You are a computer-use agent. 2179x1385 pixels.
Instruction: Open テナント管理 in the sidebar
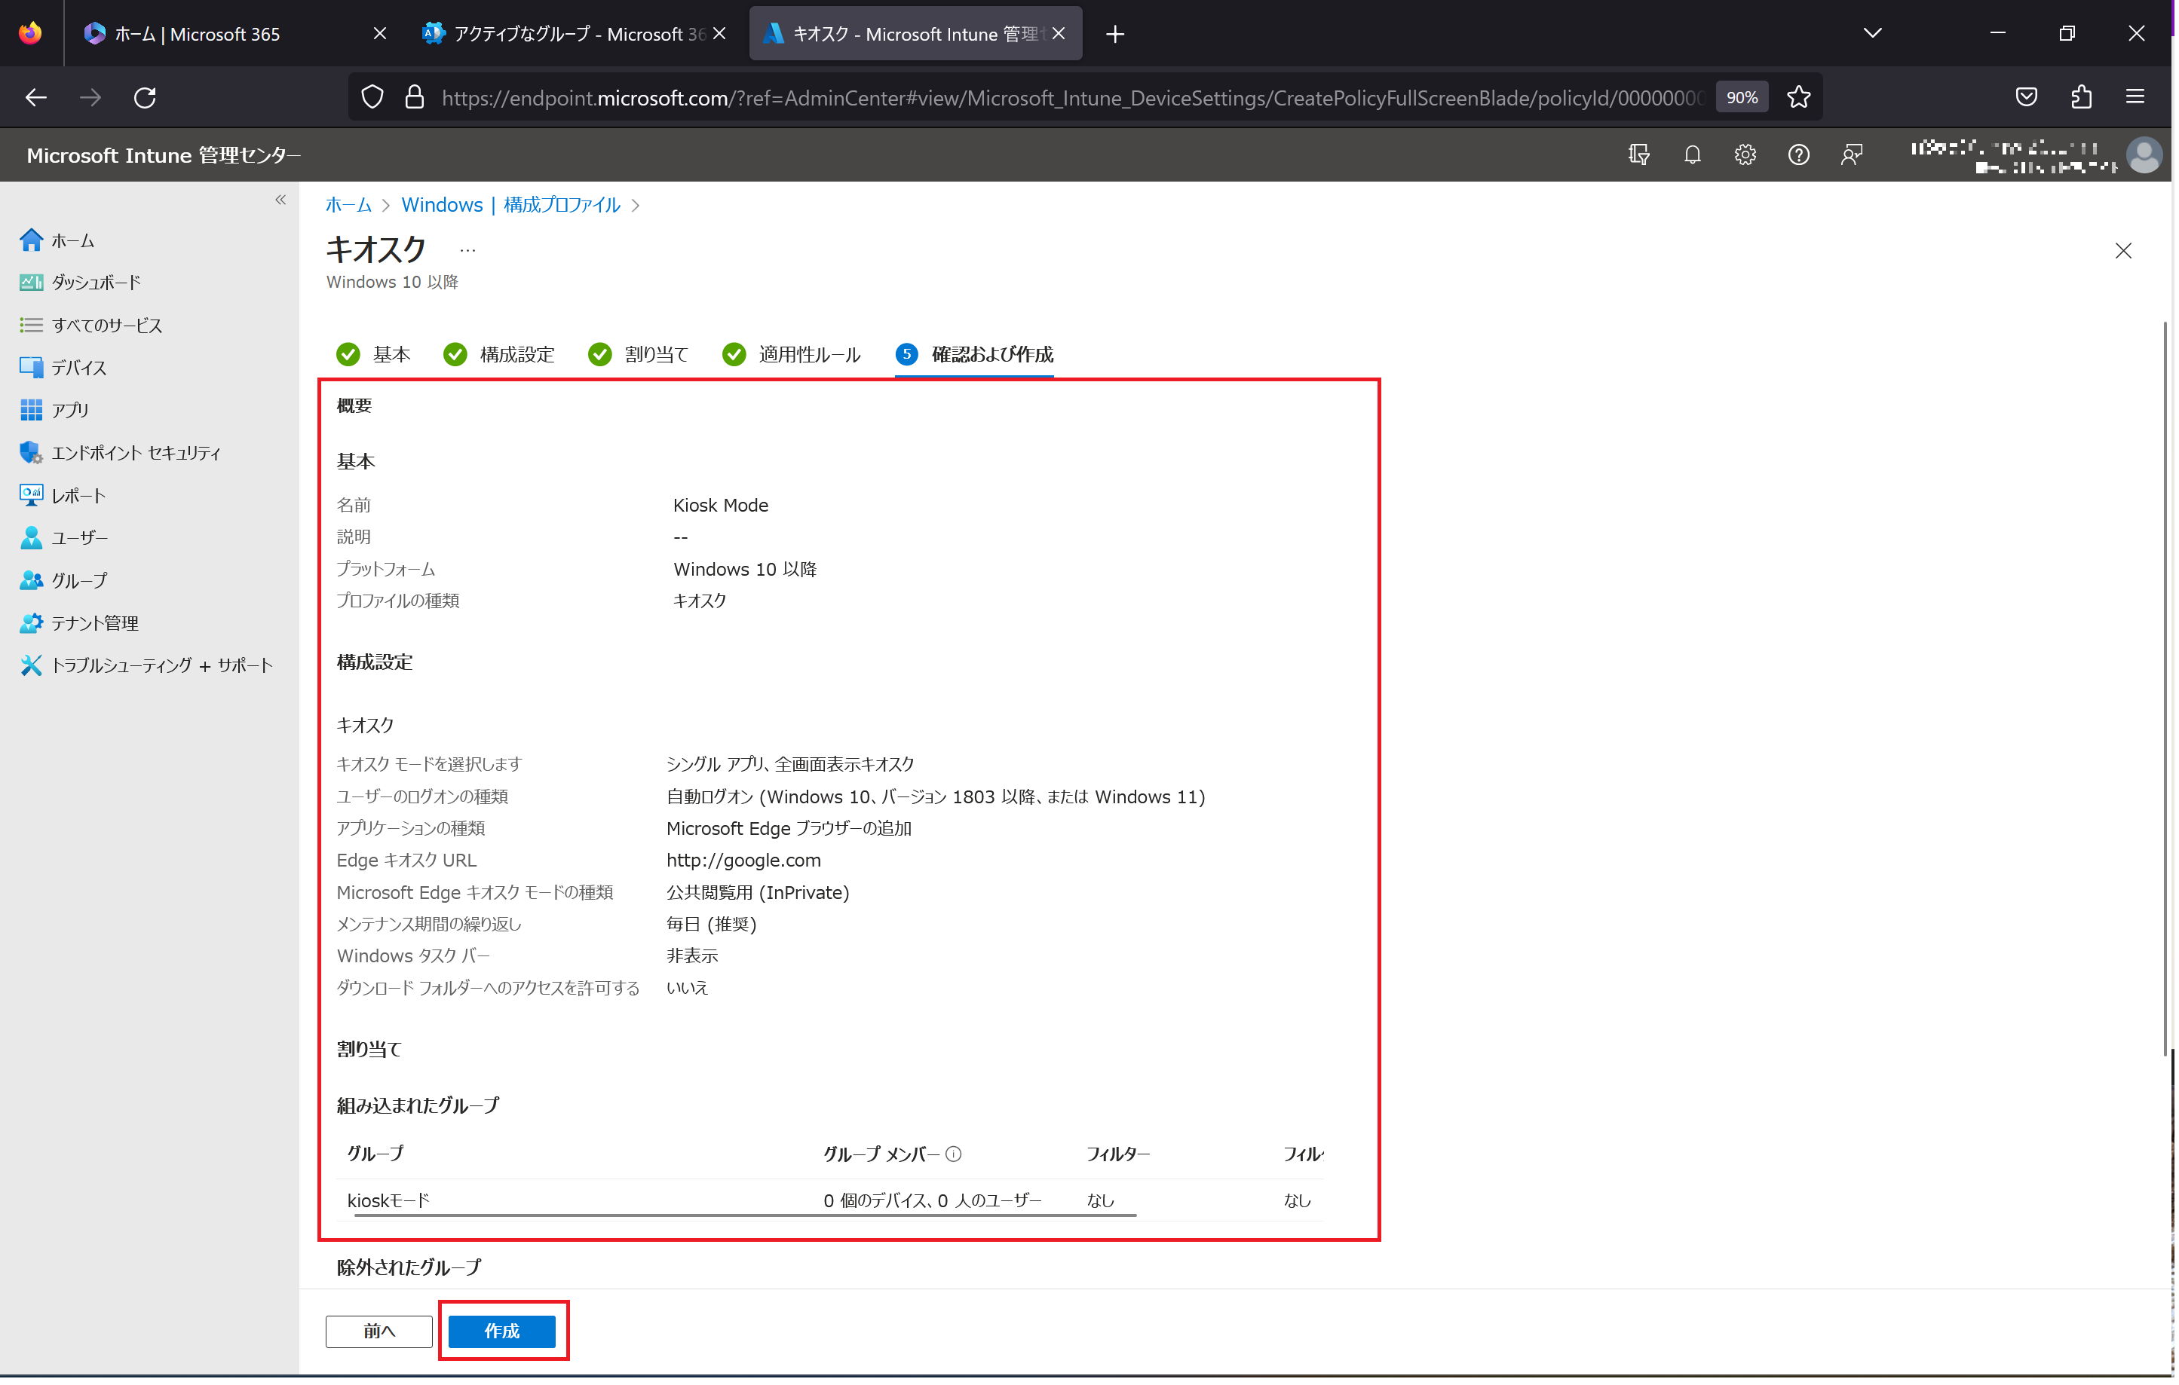[78, 623]
